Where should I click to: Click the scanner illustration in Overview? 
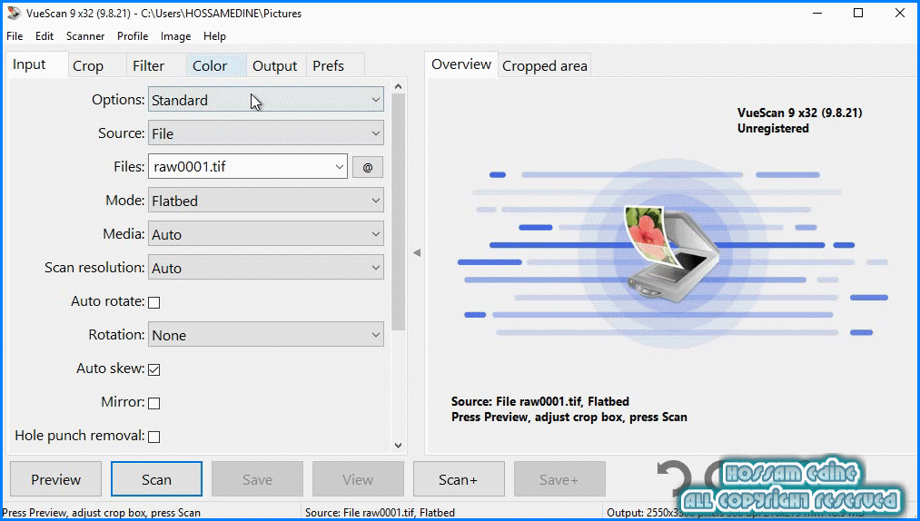click(x=674, y=253)
